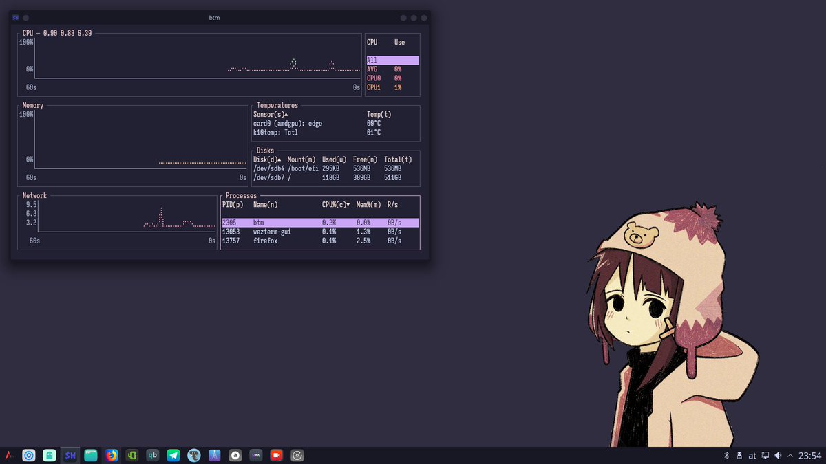Open Telegram from the taskbar
The width and height of the screenshot is (826, 464).
[173, 454]
